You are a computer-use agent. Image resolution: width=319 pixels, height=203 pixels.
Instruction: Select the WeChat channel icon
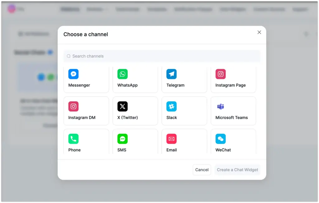[221, 139]
